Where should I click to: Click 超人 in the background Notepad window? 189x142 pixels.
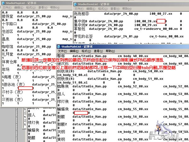coord(31,115)
